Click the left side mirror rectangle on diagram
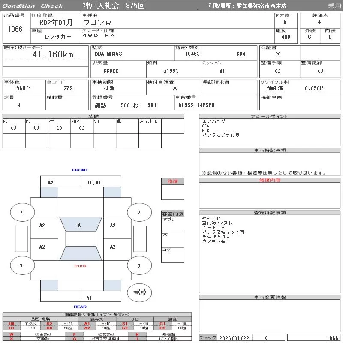This screenshot has height=343, width=343. tap(21, 238)
